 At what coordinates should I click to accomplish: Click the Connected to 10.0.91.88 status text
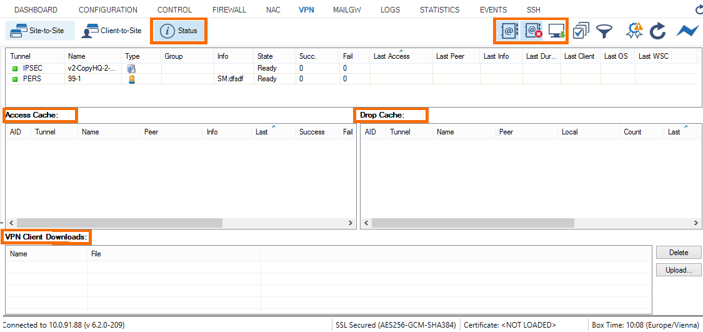coord(64,324)
